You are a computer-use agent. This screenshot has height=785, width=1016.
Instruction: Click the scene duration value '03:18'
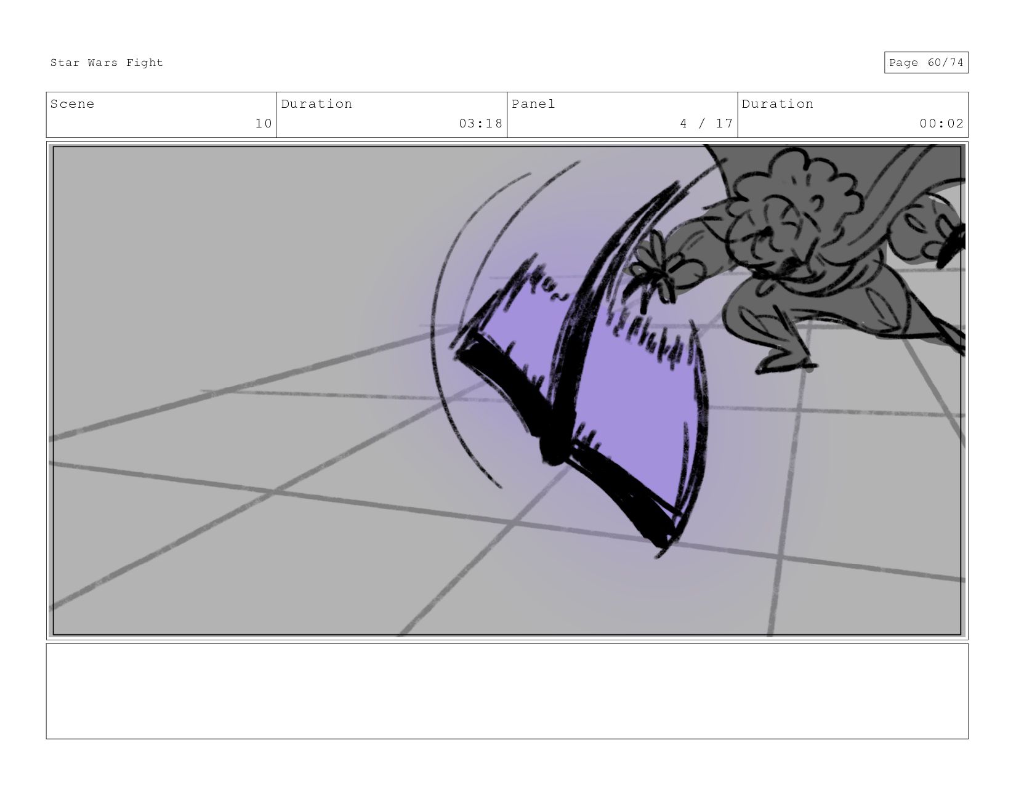click(480, 124)
